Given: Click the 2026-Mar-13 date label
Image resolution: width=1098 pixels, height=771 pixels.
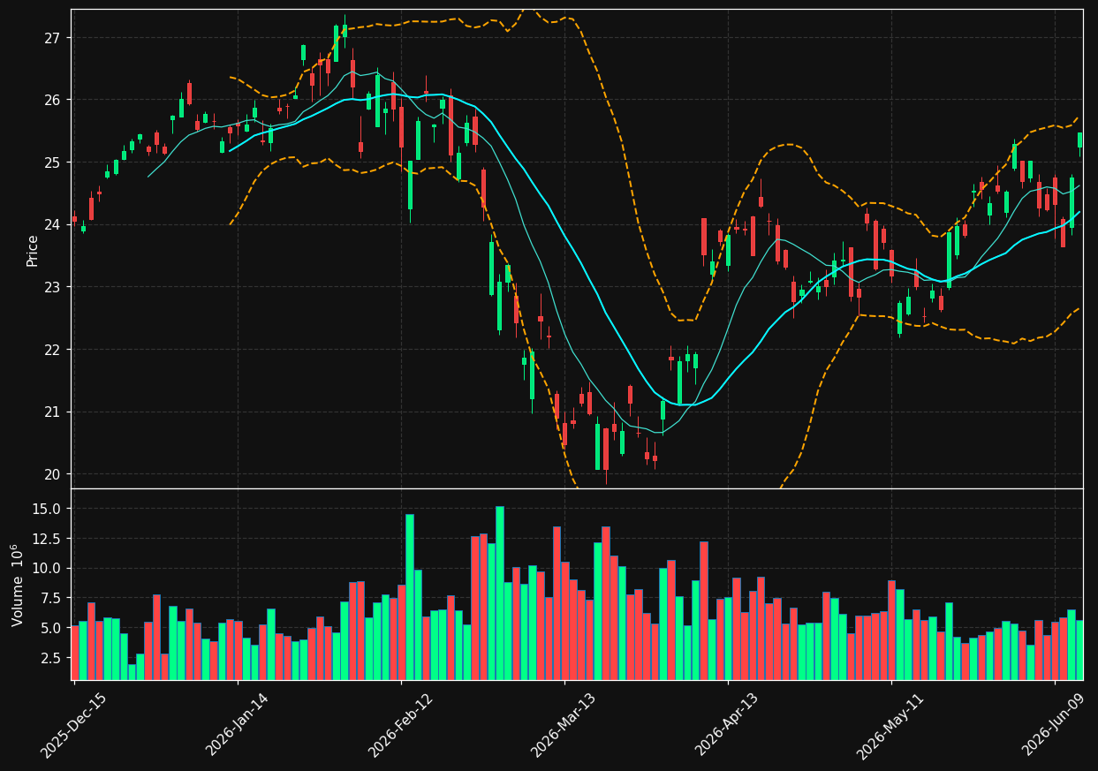Looking at the screenshot, I should pos(564,724).
